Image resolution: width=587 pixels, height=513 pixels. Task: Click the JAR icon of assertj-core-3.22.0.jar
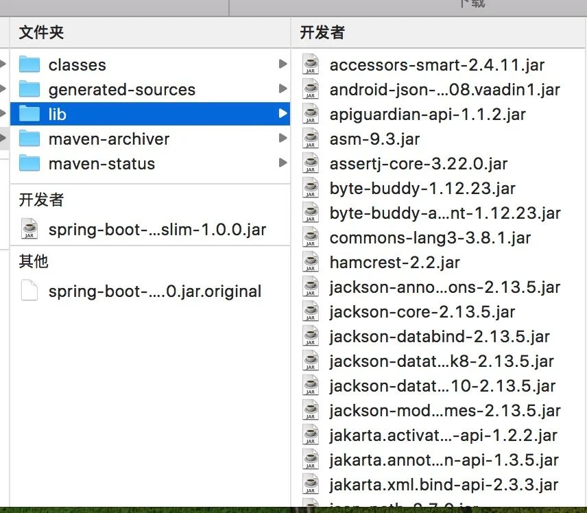click(311, 163)
